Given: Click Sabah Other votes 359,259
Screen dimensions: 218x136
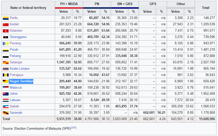Looking at the screenshot, I should 177,106.
